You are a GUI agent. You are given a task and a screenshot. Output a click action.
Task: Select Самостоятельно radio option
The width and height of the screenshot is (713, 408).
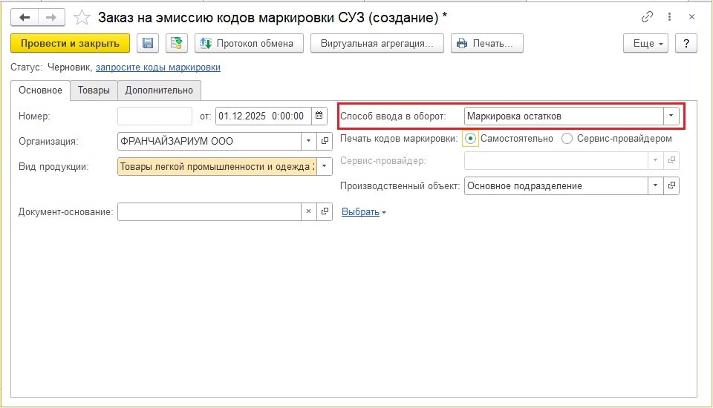click(470, 139)
